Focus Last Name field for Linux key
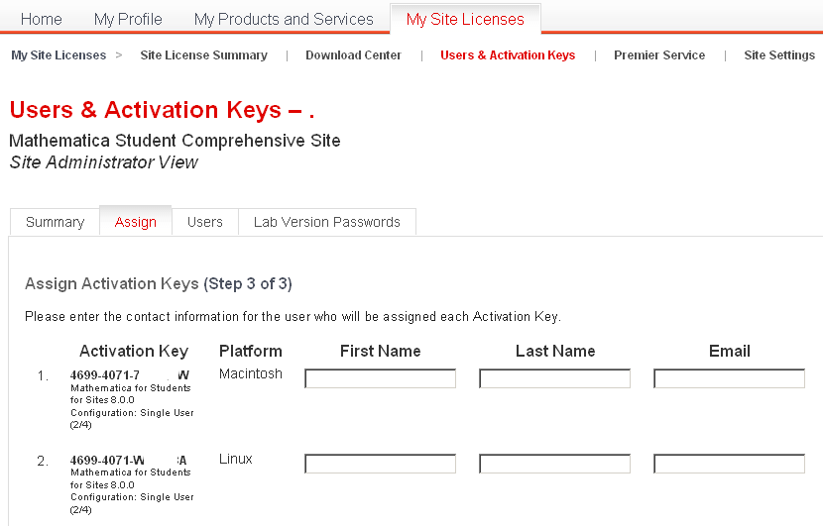This screenshot has height=526, width=823. 554,464
